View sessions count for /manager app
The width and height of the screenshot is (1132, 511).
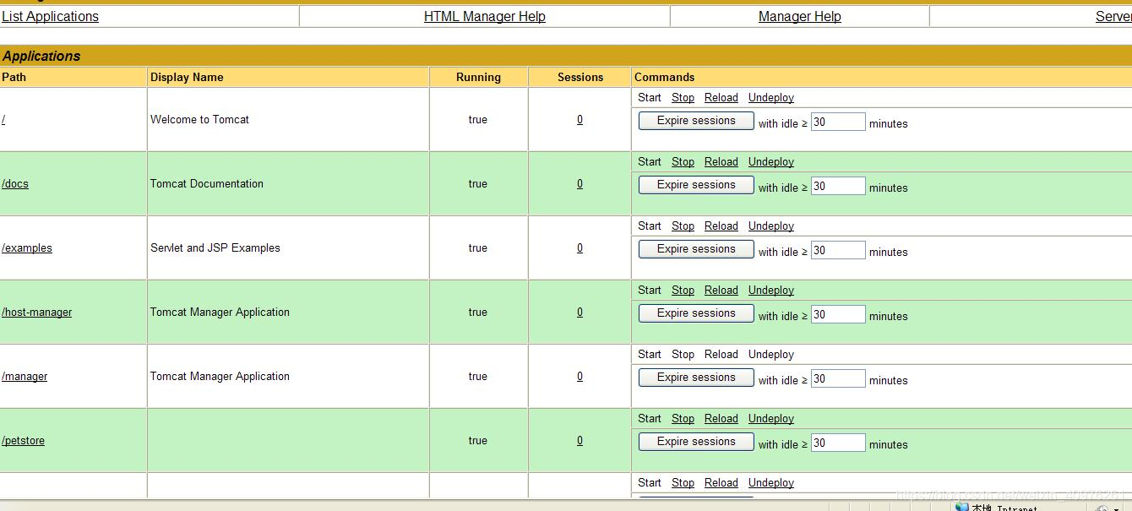click(580, 376)
